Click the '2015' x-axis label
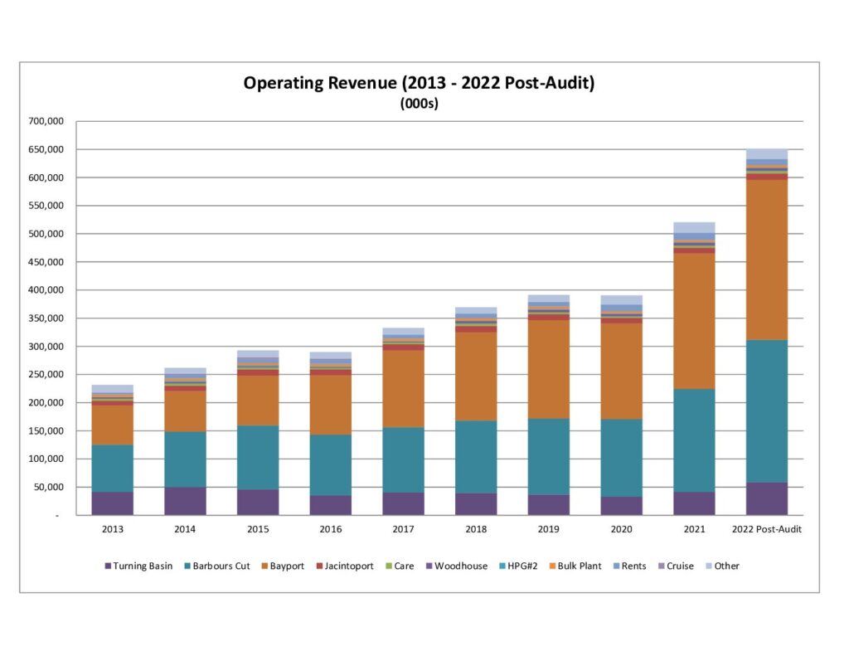 258,529
